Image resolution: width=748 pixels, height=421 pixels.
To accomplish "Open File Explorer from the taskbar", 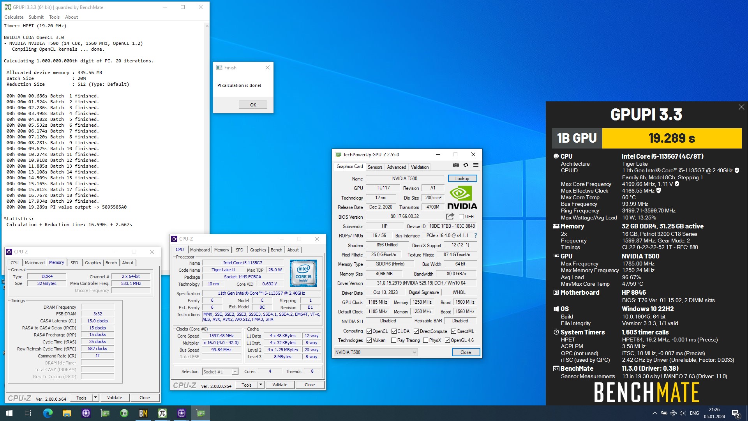I will click(x=67, y=413).
